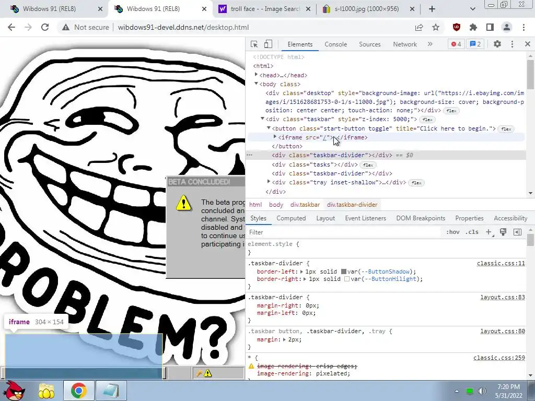Viewport: 535px width, 401px height.
Task: Open DevTools three-dot customize menu
Action: point(512,44)
